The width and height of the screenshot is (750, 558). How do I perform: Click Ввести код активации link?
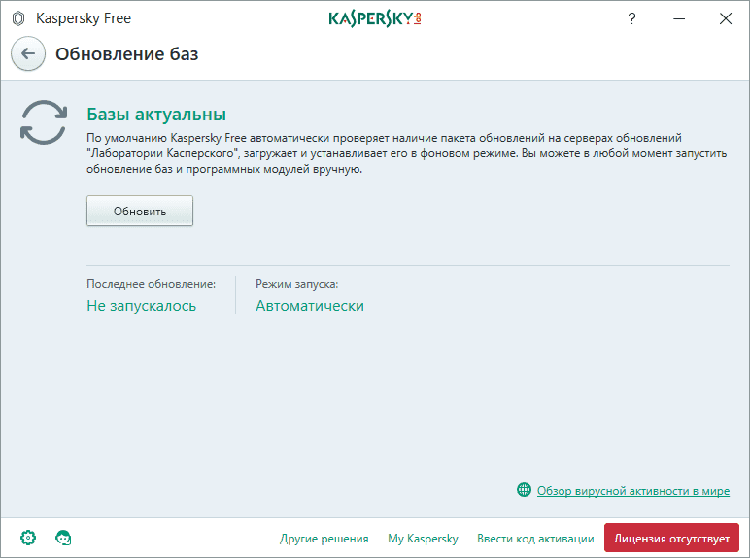[x=535, y=539]
